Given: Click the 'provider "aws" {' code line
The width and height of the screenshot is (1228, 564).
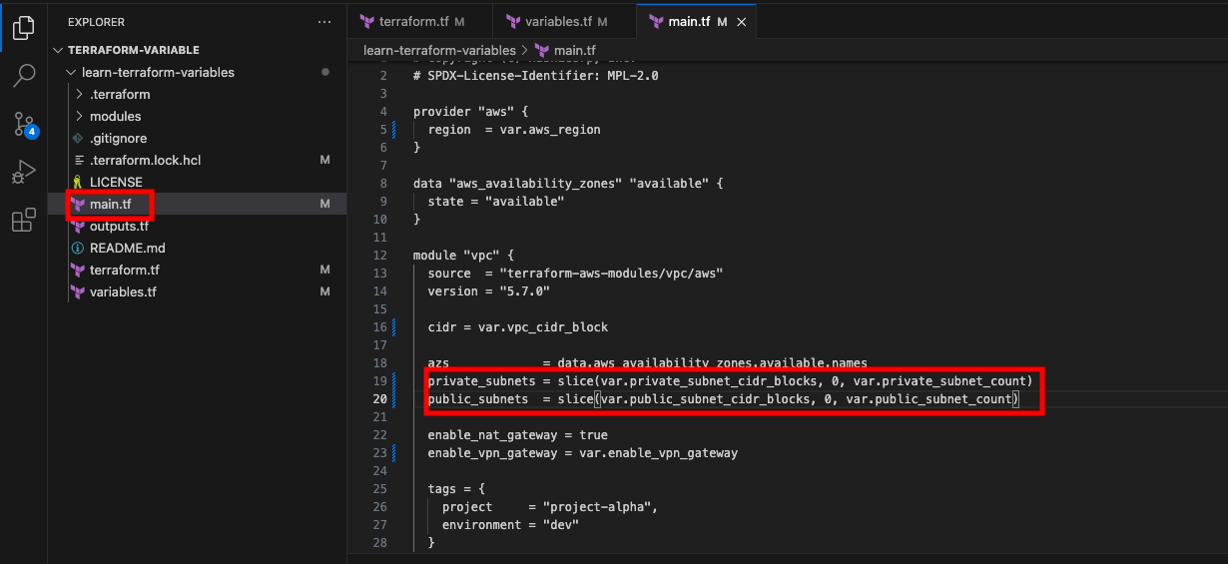Looking at the screenshot, I should pos(470,112).
